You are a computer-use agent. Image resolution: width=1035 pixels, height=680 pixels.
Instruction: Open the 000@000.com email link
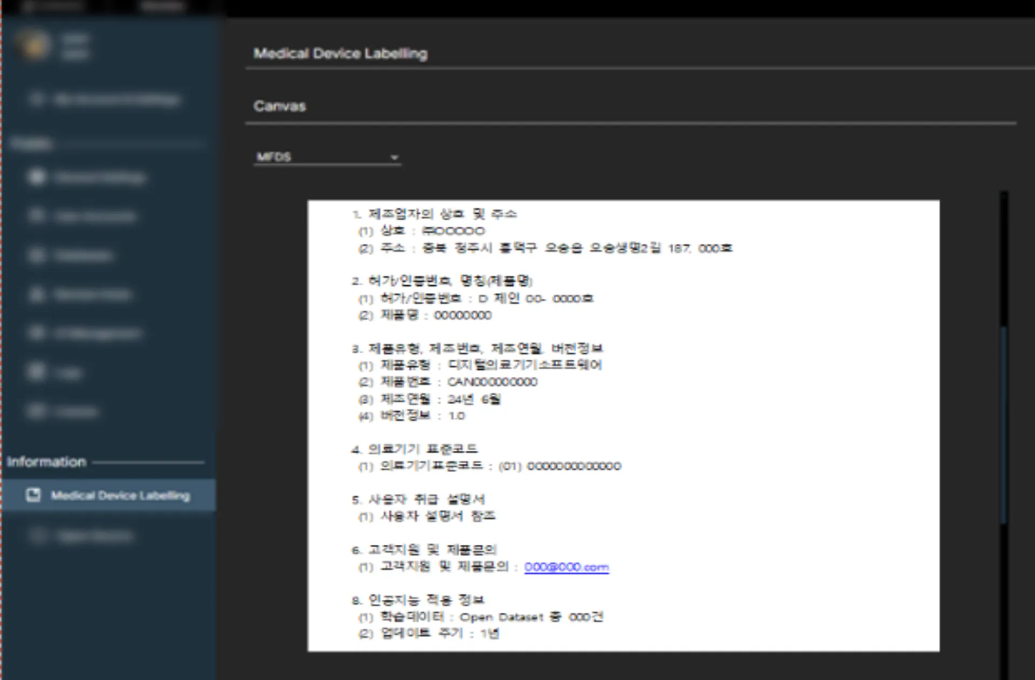click(566, 567)
